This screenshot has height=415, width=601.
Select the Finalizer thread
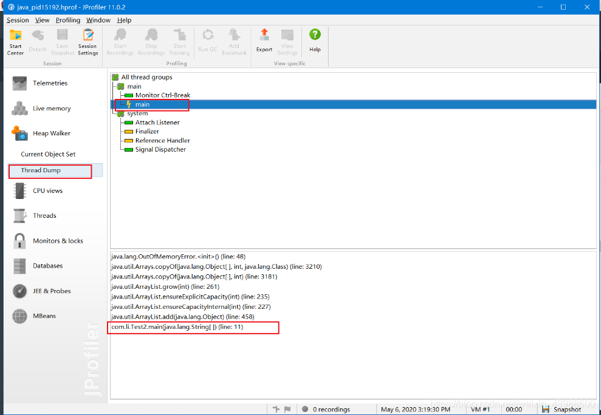[147, 131]
